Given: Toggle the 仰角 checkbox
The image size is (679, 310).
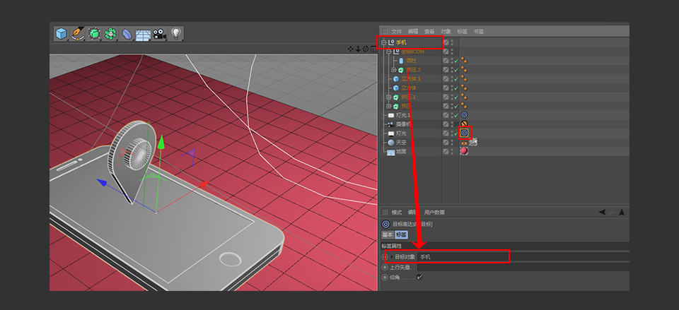Looking at the screenshot, I should pyautogui.click(x=420, y=278).
